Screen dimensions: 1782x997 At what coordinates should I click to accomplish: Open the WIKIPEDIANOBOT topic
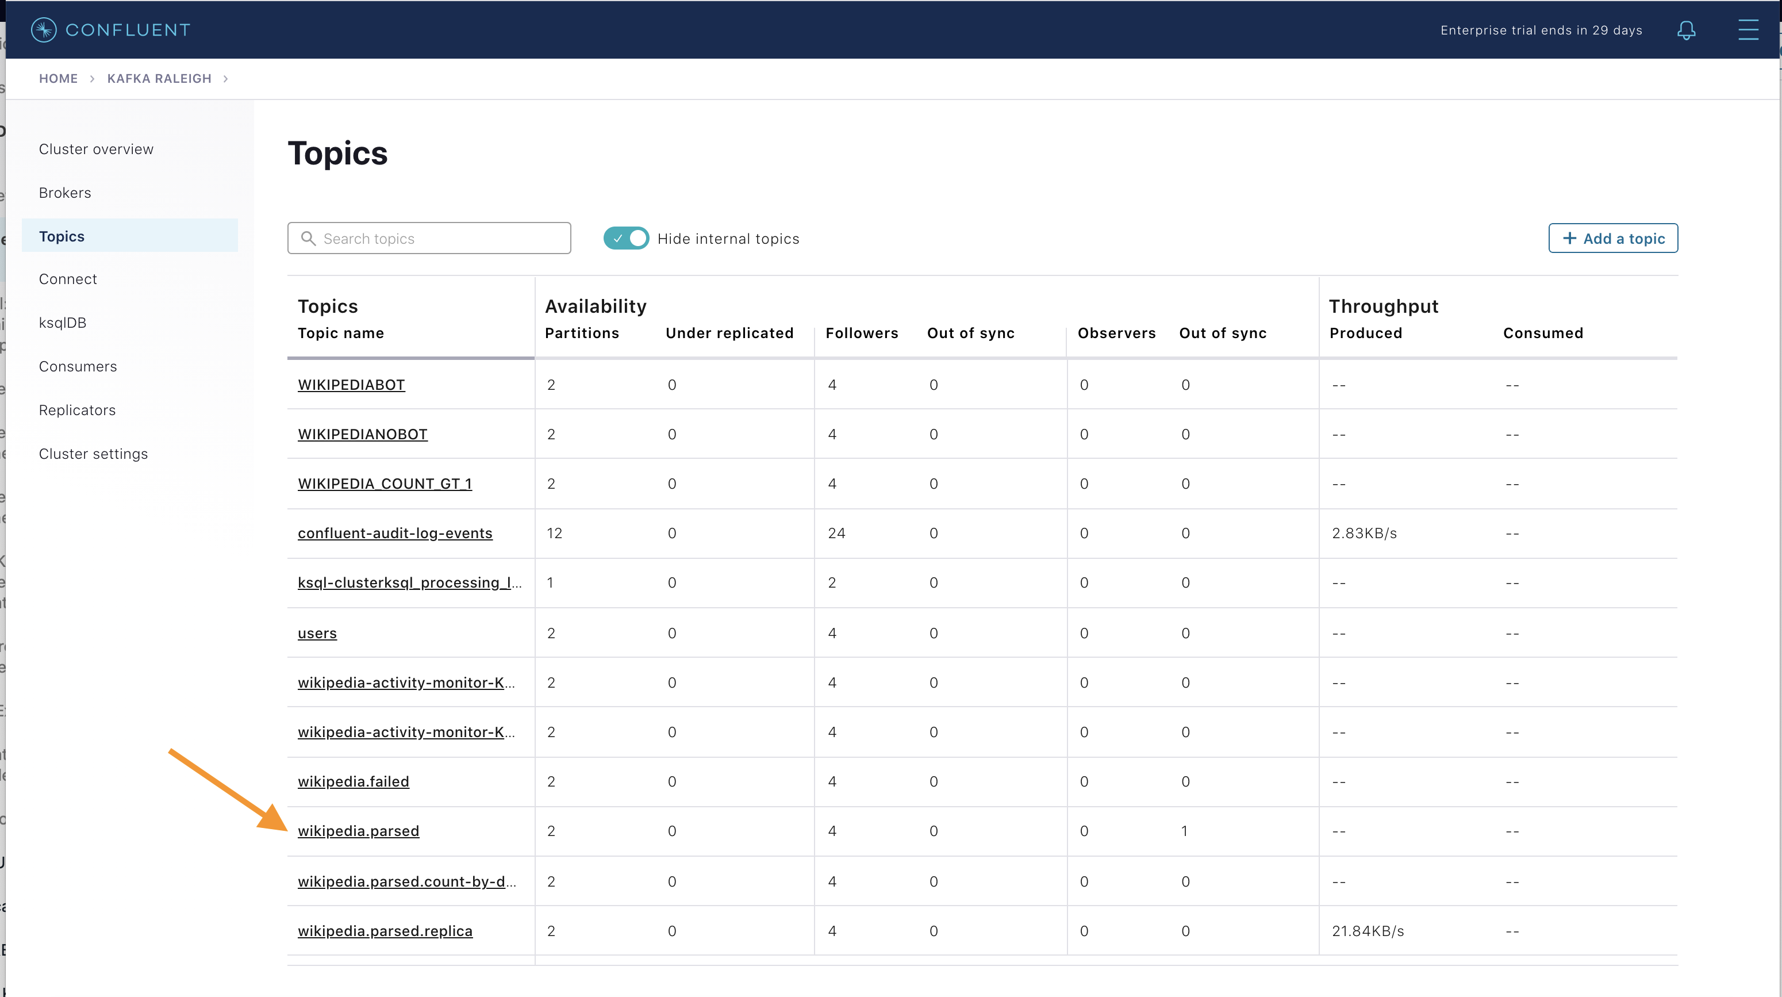(x=363, y=434)
